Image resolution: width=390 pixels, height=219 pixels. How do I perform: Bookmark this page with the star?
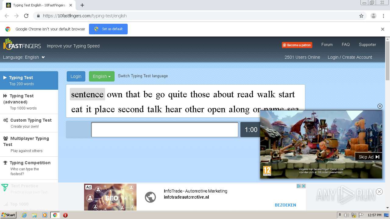pos(361,16)
